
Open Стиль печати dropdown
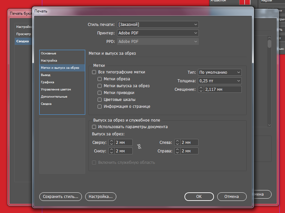(158, 25)
